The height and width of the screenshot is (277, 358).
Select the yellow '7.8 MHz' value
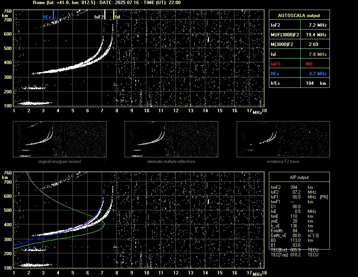[318, 54]
